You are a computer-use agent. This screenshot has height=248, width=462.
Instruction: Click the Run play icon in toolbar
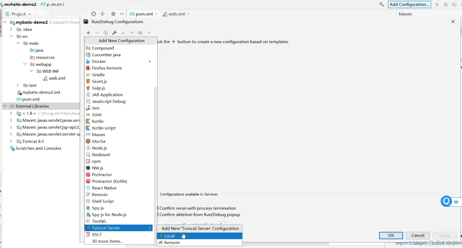(x=437, y=5)
